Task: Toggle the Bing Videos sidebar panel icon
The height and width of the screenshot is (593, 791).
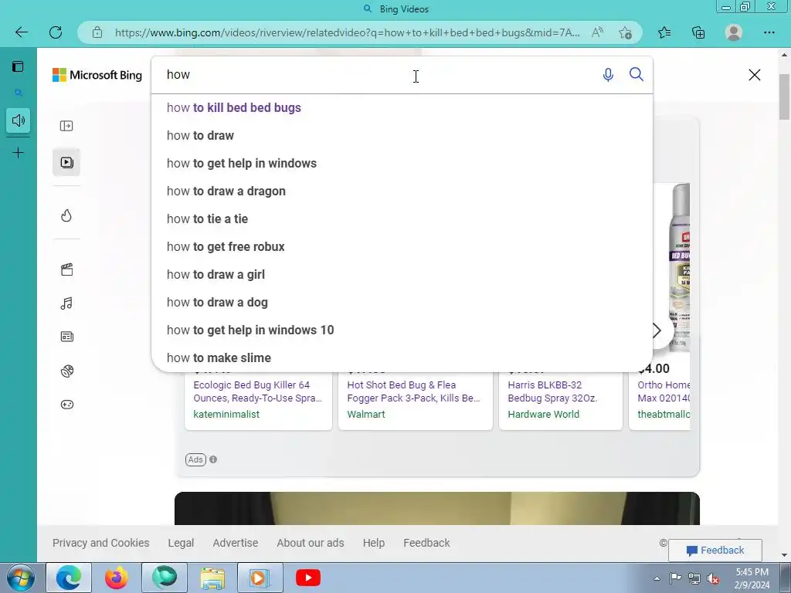Action: (66, 126)
